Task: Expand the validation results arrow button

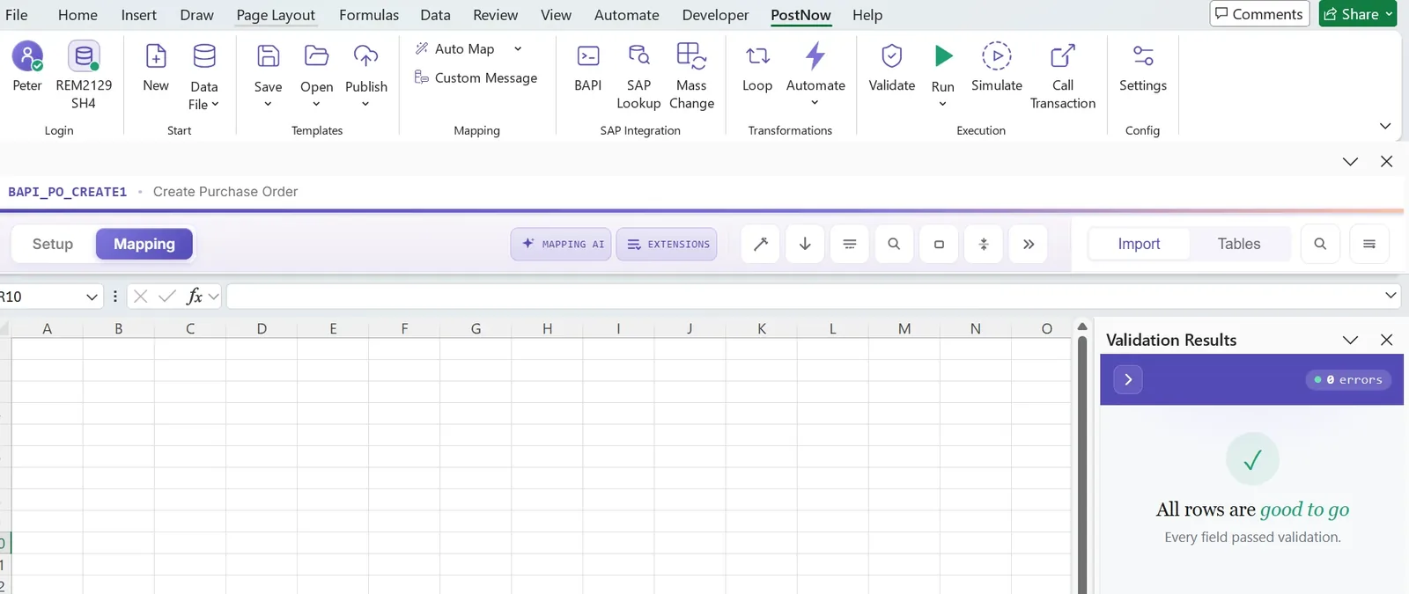Action: click(x=1128, y=379)
